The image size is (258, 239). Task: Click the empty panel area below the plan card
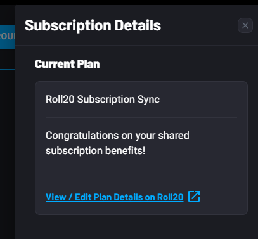(136, 227)
